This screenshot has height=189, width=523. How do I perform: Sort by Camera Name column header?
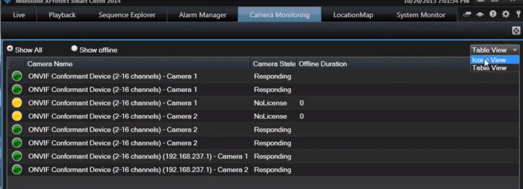point(138,63)
